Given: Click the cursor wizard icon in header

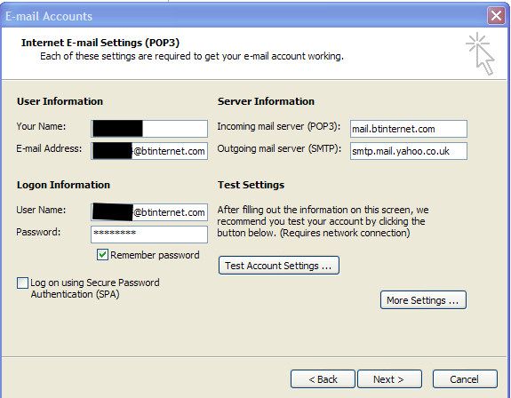Looking at the screenshot, I should [481, 53].
